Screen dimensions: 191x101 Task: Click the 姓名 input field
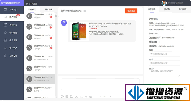(x=165, y=54)
